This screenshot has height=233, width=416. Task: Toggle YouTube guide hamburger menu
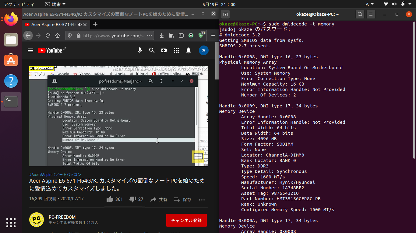pyautogui.click(x=30, y=50)
